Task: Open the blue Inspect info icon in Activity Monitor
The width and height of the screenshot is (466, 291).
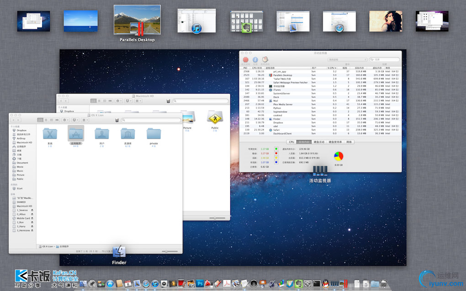Action: 255,60
